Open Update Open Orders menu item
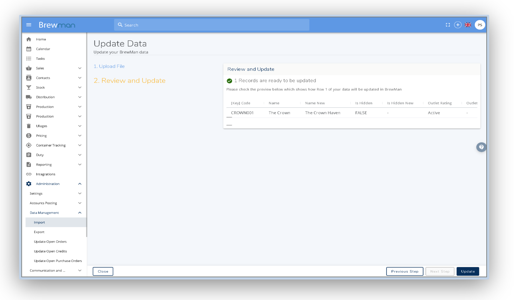The width and height of the screenshot is (514, 300). point(50,242)
